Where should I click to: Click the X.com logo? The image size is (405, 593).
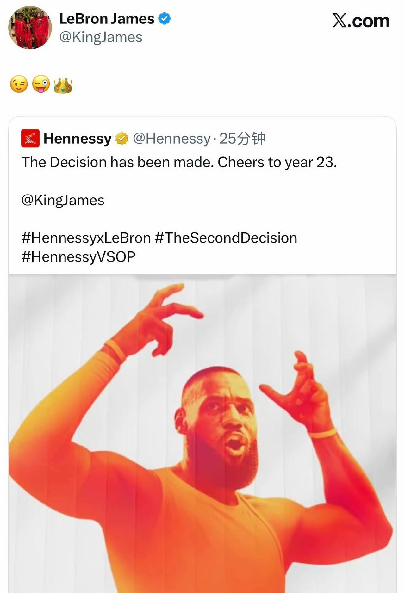point(361,21)
